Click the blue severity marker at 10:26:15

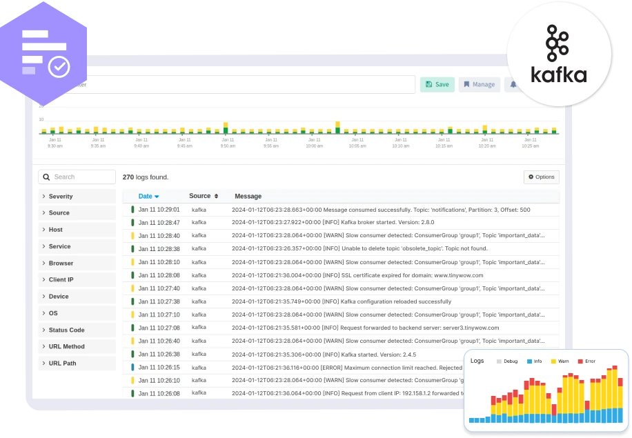pos(132,368)
